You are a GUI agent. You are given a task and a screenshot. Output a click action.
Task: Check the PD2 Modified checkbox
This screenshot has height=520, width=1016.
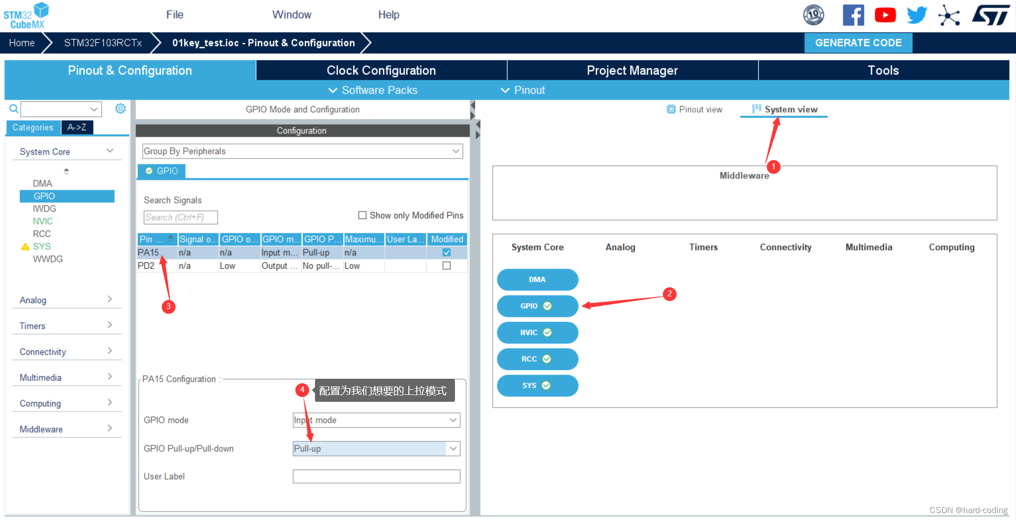pos(446,266)
